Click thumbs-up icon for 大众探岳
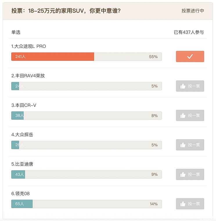This screenshot has height=221, width=216. click(183, 145)
